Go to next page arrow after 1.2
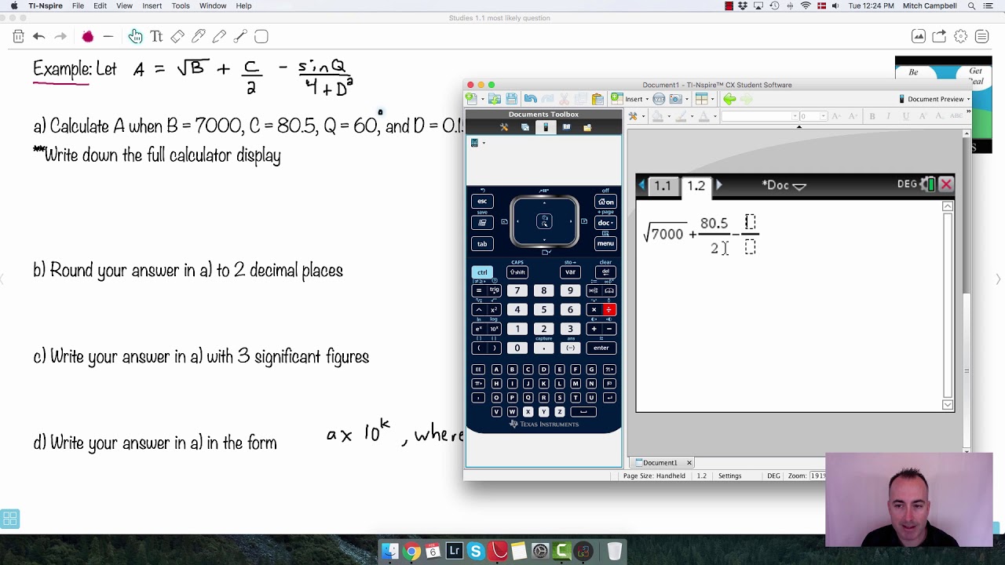This screenshot has width=1005, height=565. [x=718, y=185]
